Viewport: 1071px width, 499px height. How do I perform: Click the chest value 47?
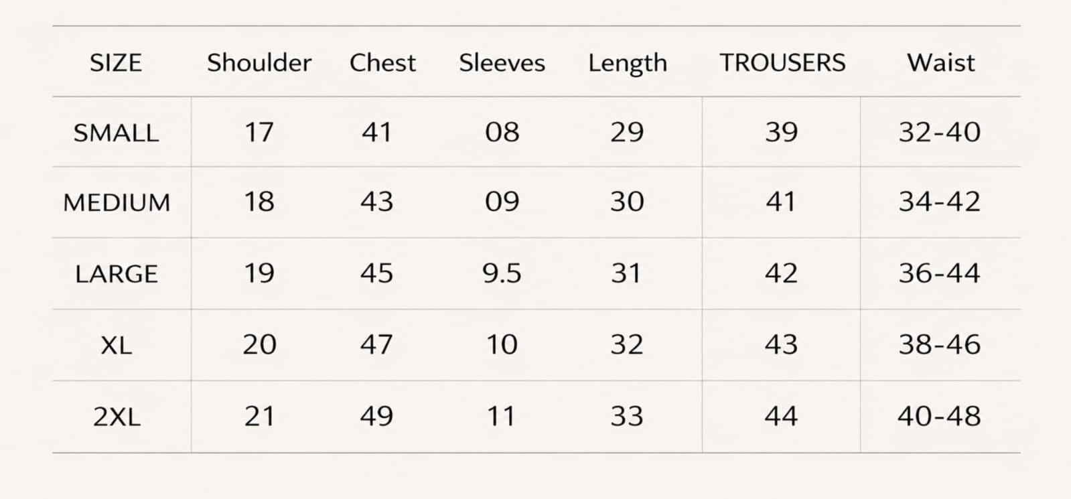pos(376,344)
